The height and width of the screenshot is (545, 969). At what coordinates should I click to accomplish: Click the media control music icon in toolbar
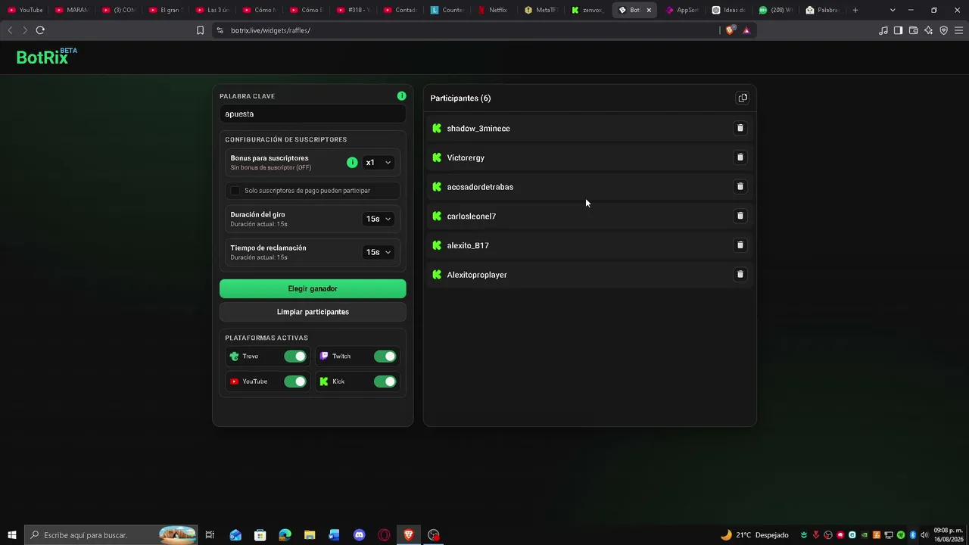point(883,30)
